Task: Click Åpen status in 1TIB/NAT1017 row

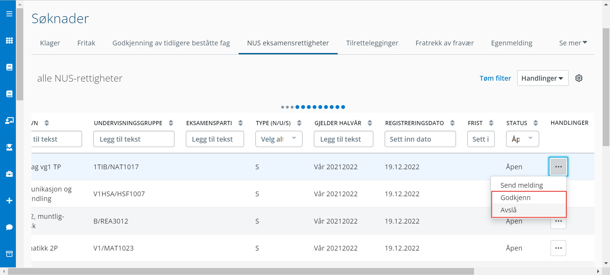Action: click(514, 167)
